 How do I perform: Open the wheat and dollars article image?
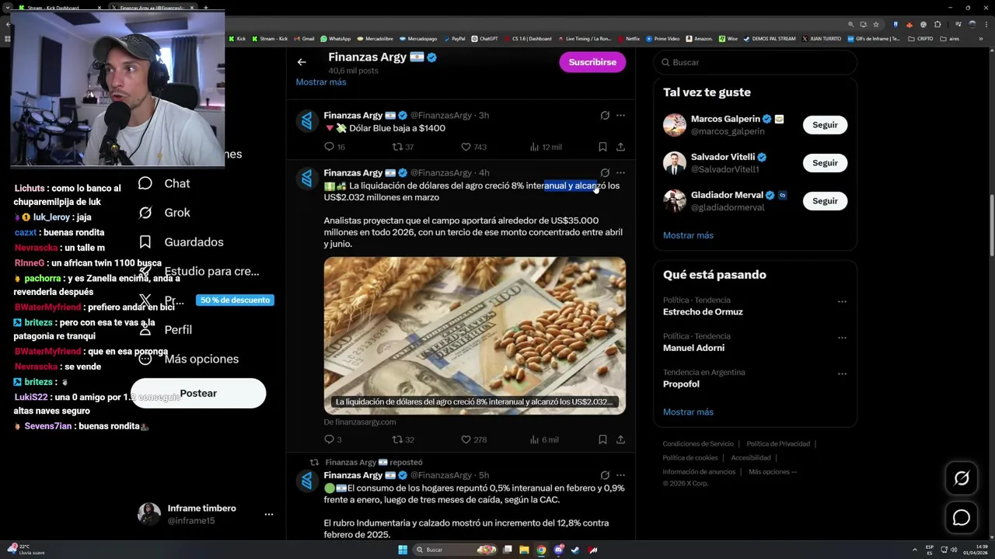pyautogui.click(x=475, y=335)
